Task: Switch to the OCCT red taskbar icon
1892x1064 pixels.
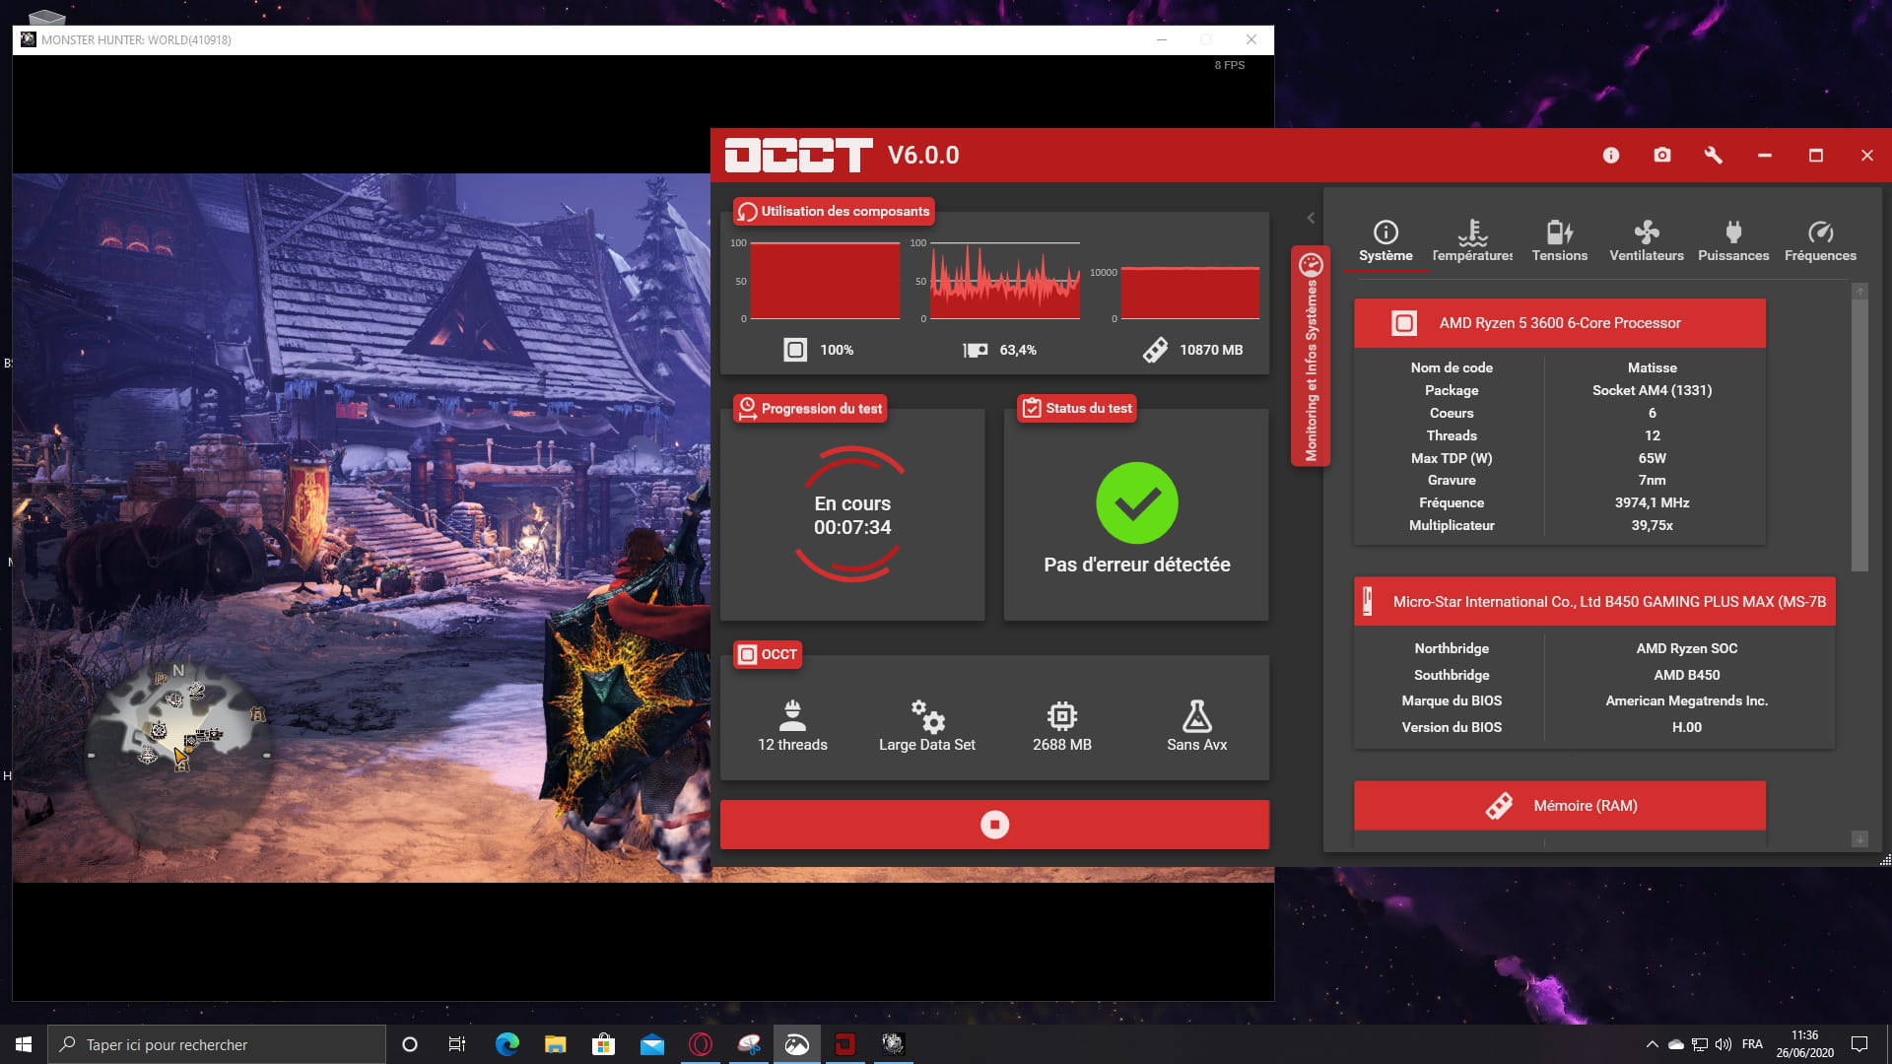Action: [845, 1044]
